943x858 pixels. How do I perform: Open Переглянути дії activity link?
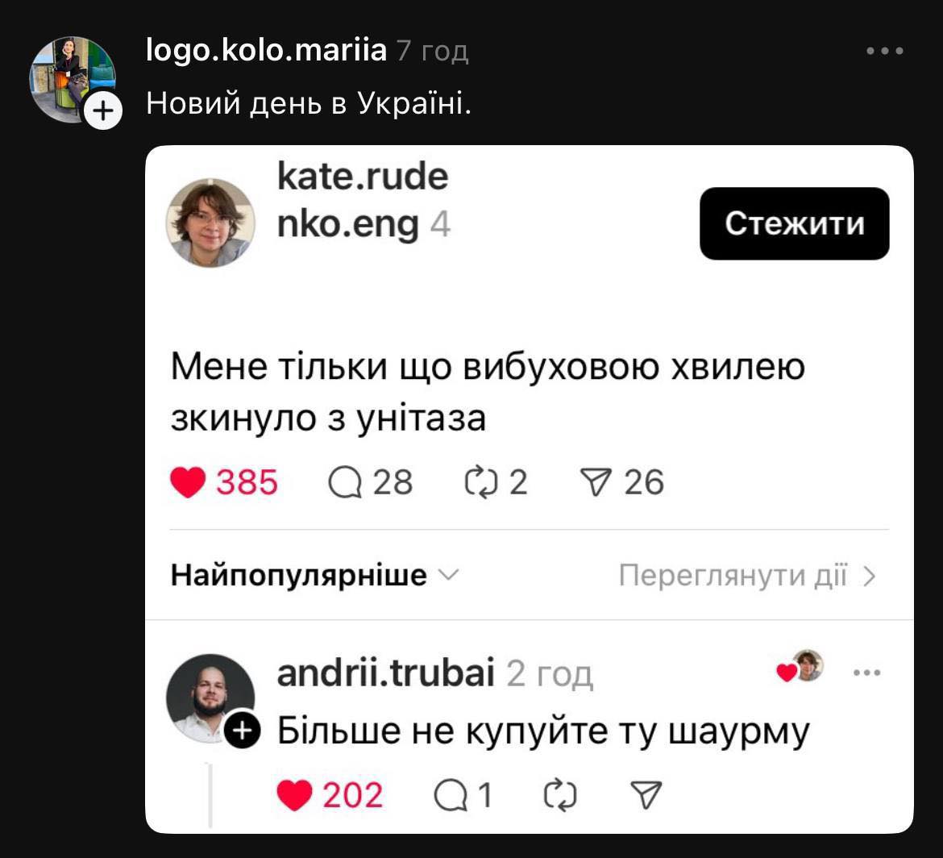(733, 576)
